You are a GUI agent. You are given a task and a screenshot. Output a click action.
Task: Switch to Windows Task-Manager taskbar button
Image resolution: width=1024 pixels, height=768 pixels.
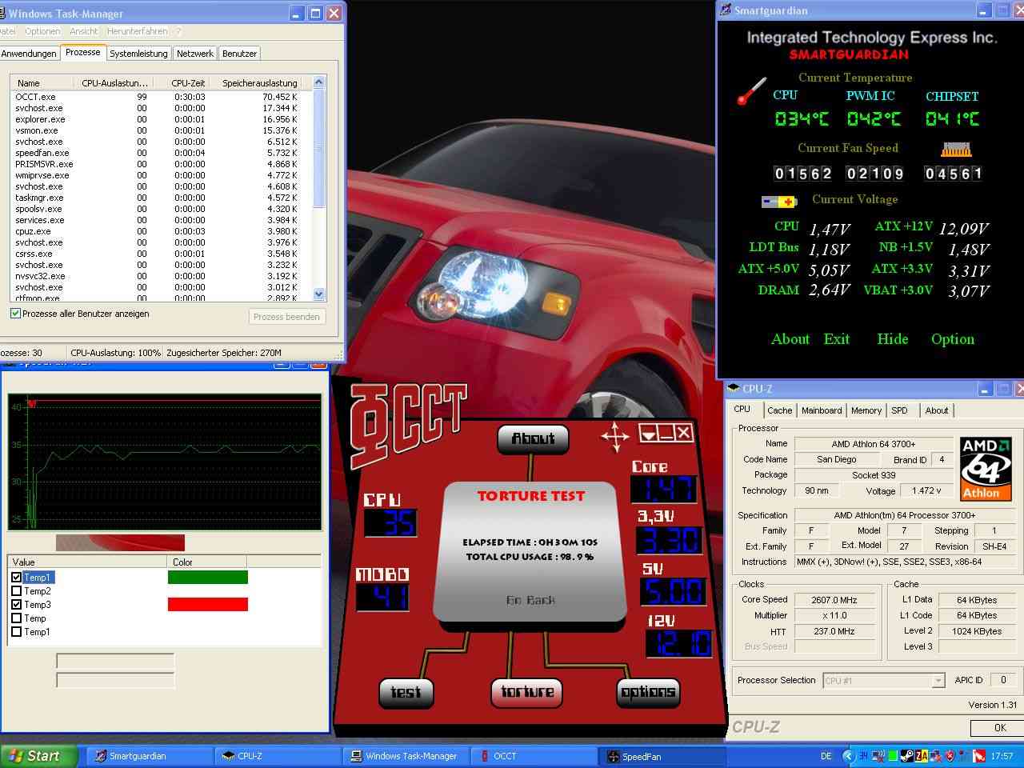click(x=405, y=756)
